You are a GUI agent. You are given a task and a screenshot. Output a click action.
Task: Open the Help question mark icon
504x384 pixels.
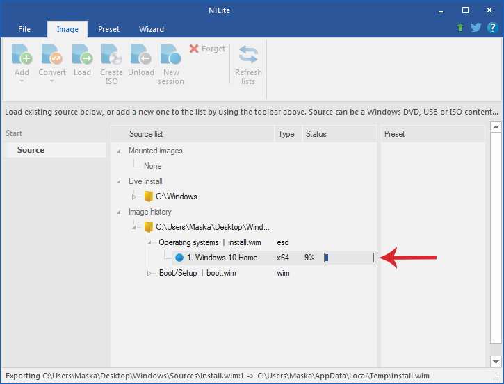pyautogui.click(x=492, y=28)
